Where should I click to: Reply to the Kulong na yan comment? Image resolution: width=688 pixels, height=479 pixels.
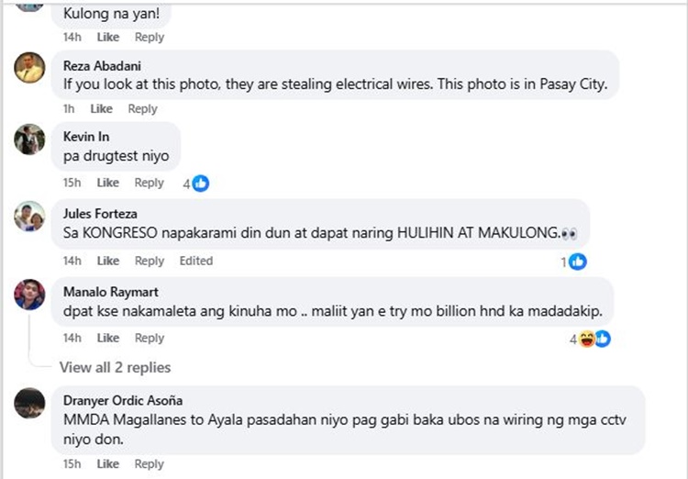coord(150,37)
